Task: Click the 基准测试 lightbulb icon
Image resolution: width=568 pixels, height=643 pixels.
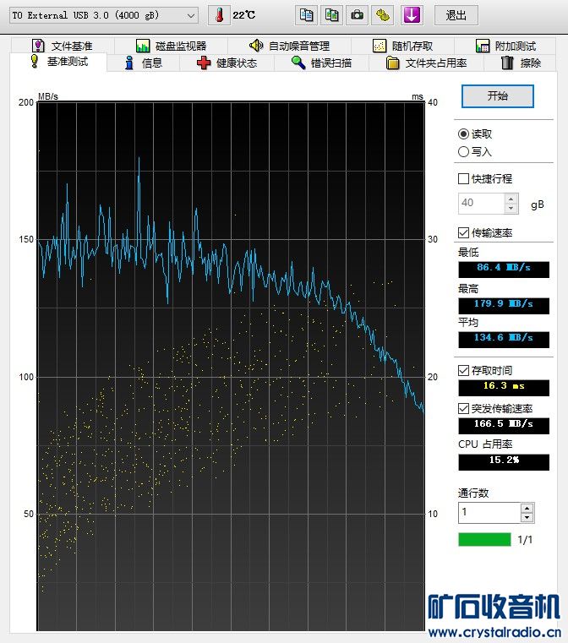Action: [x=35, y=61]
